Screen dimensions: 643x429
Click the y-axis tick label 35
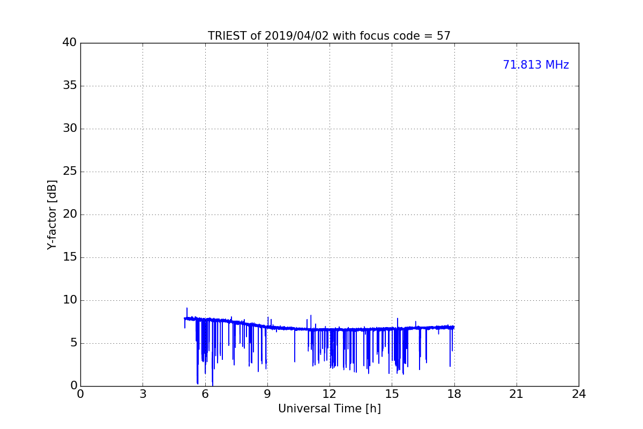70,86
